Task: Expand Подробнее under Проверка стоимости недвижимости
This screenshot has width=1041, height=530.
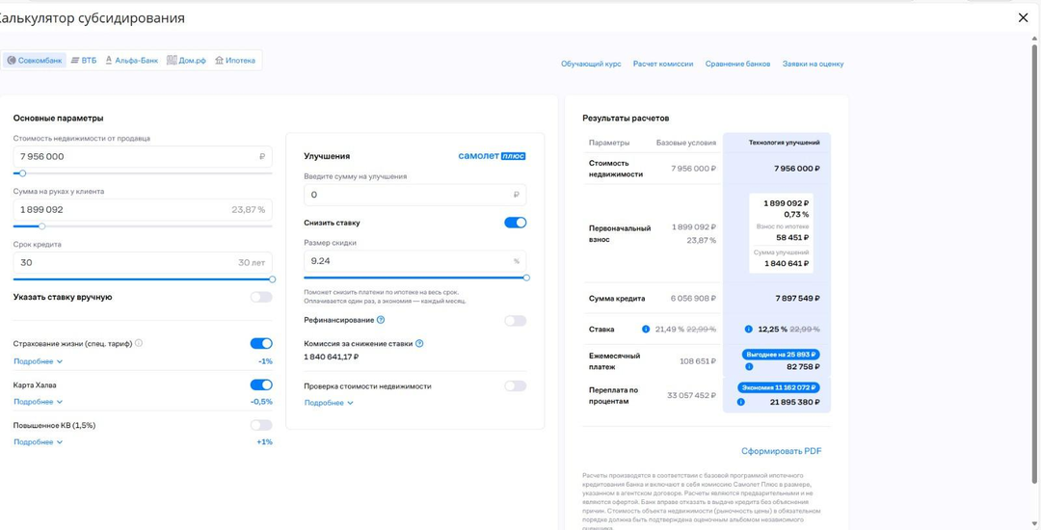Action: point(329,403)
